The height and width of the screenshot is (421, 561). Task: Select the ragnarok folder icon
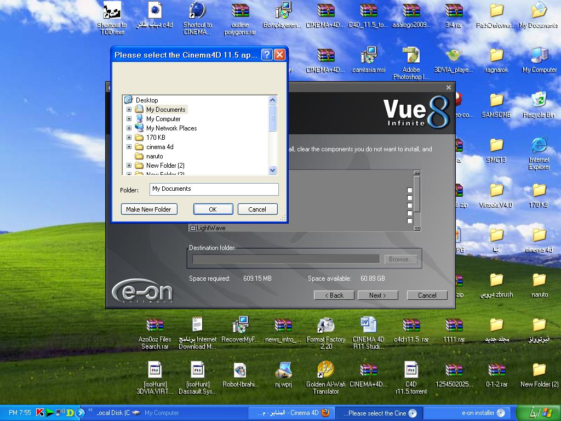496,60
